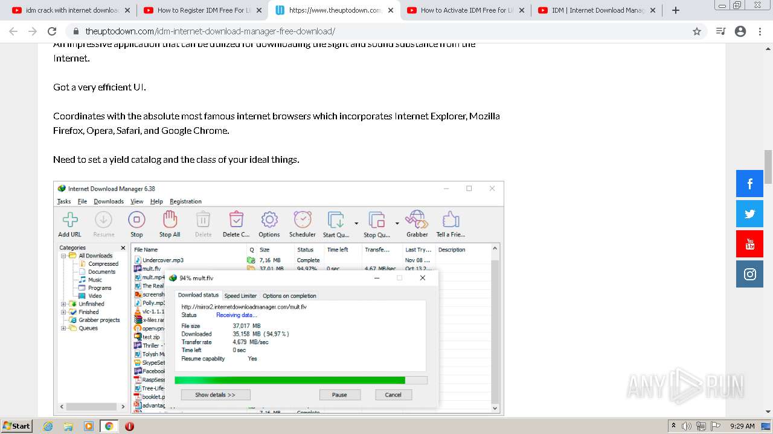Select Undercover.mp3 in the file list

pos(162,260)
